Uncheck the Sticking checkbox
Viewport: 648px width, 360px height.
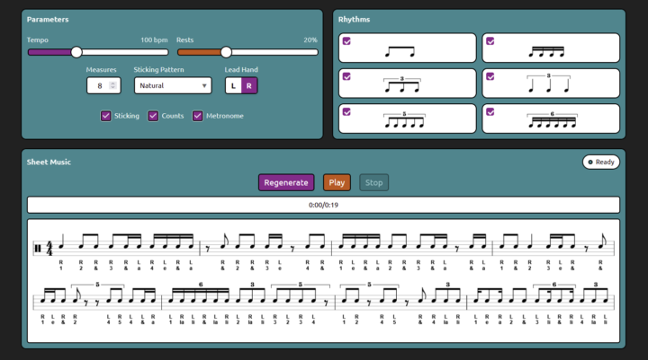[x=106, y=116]
